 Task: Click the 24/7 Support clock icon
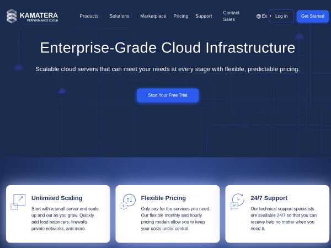[x=237, y=201]
